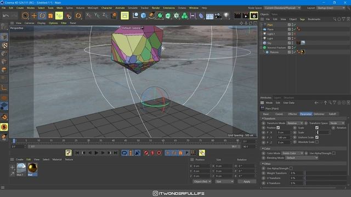The image size is (351, 197).
Task: Open Render to Picture Viewer
Action: (246, 16)
